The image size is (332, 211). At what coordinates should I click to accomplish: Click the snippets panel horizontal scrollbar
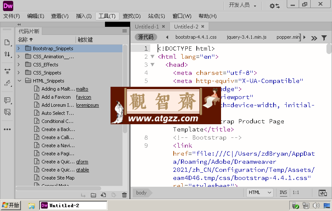click(x=58, y=188)
